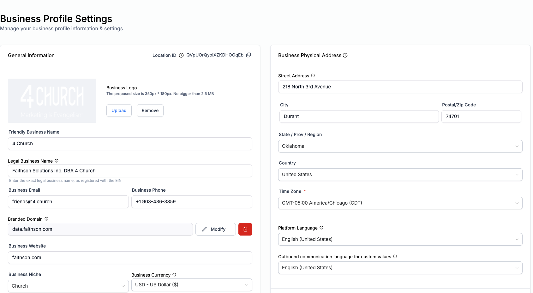Screen dimensions: 533x293
Task: Click the Legal Business Name info icon
Action: pyautogui.click(x=57, y=161)
